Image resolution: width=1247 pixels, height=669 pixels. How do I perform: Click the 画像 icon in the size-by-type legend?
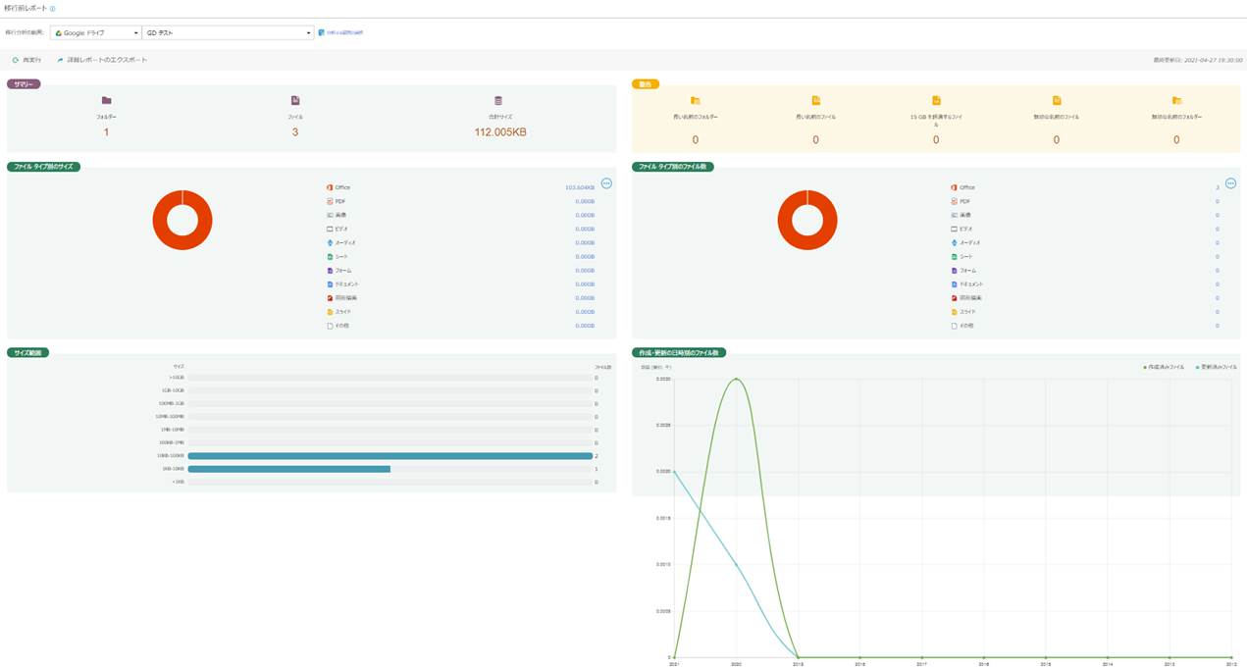click(x=330, y=215)
